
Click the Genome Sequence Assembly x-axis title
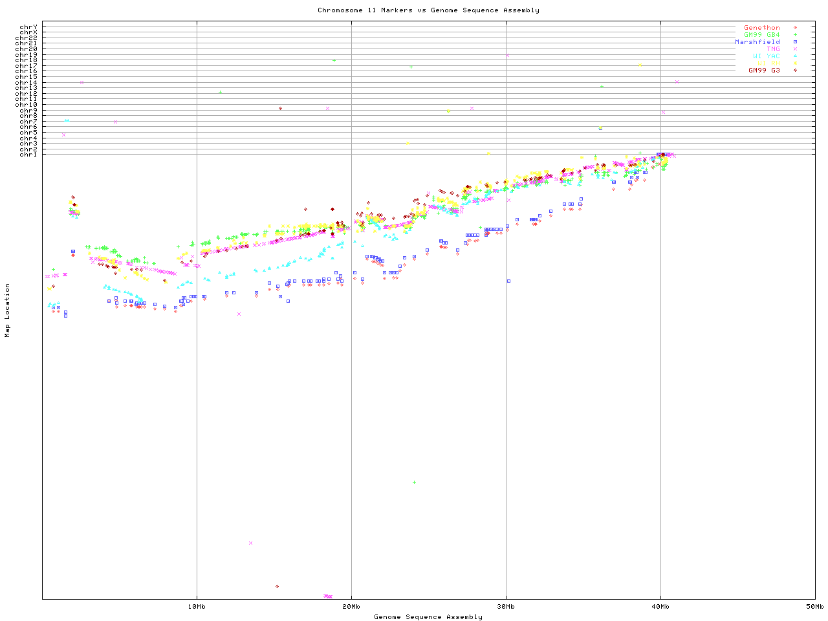tap(428, 617)
